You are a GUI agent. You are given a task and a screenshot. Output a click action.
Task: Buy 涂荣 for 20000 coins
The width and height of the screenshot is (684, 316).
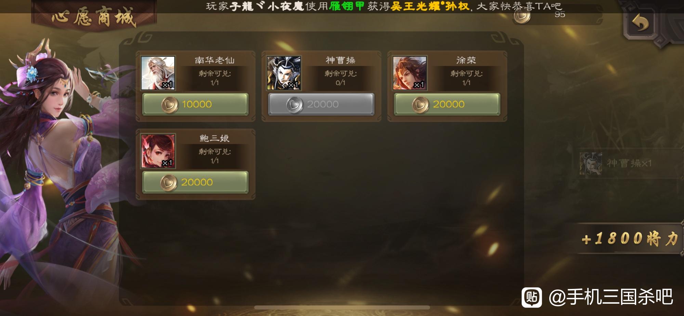pyautogui.click(x=447, y=104)
